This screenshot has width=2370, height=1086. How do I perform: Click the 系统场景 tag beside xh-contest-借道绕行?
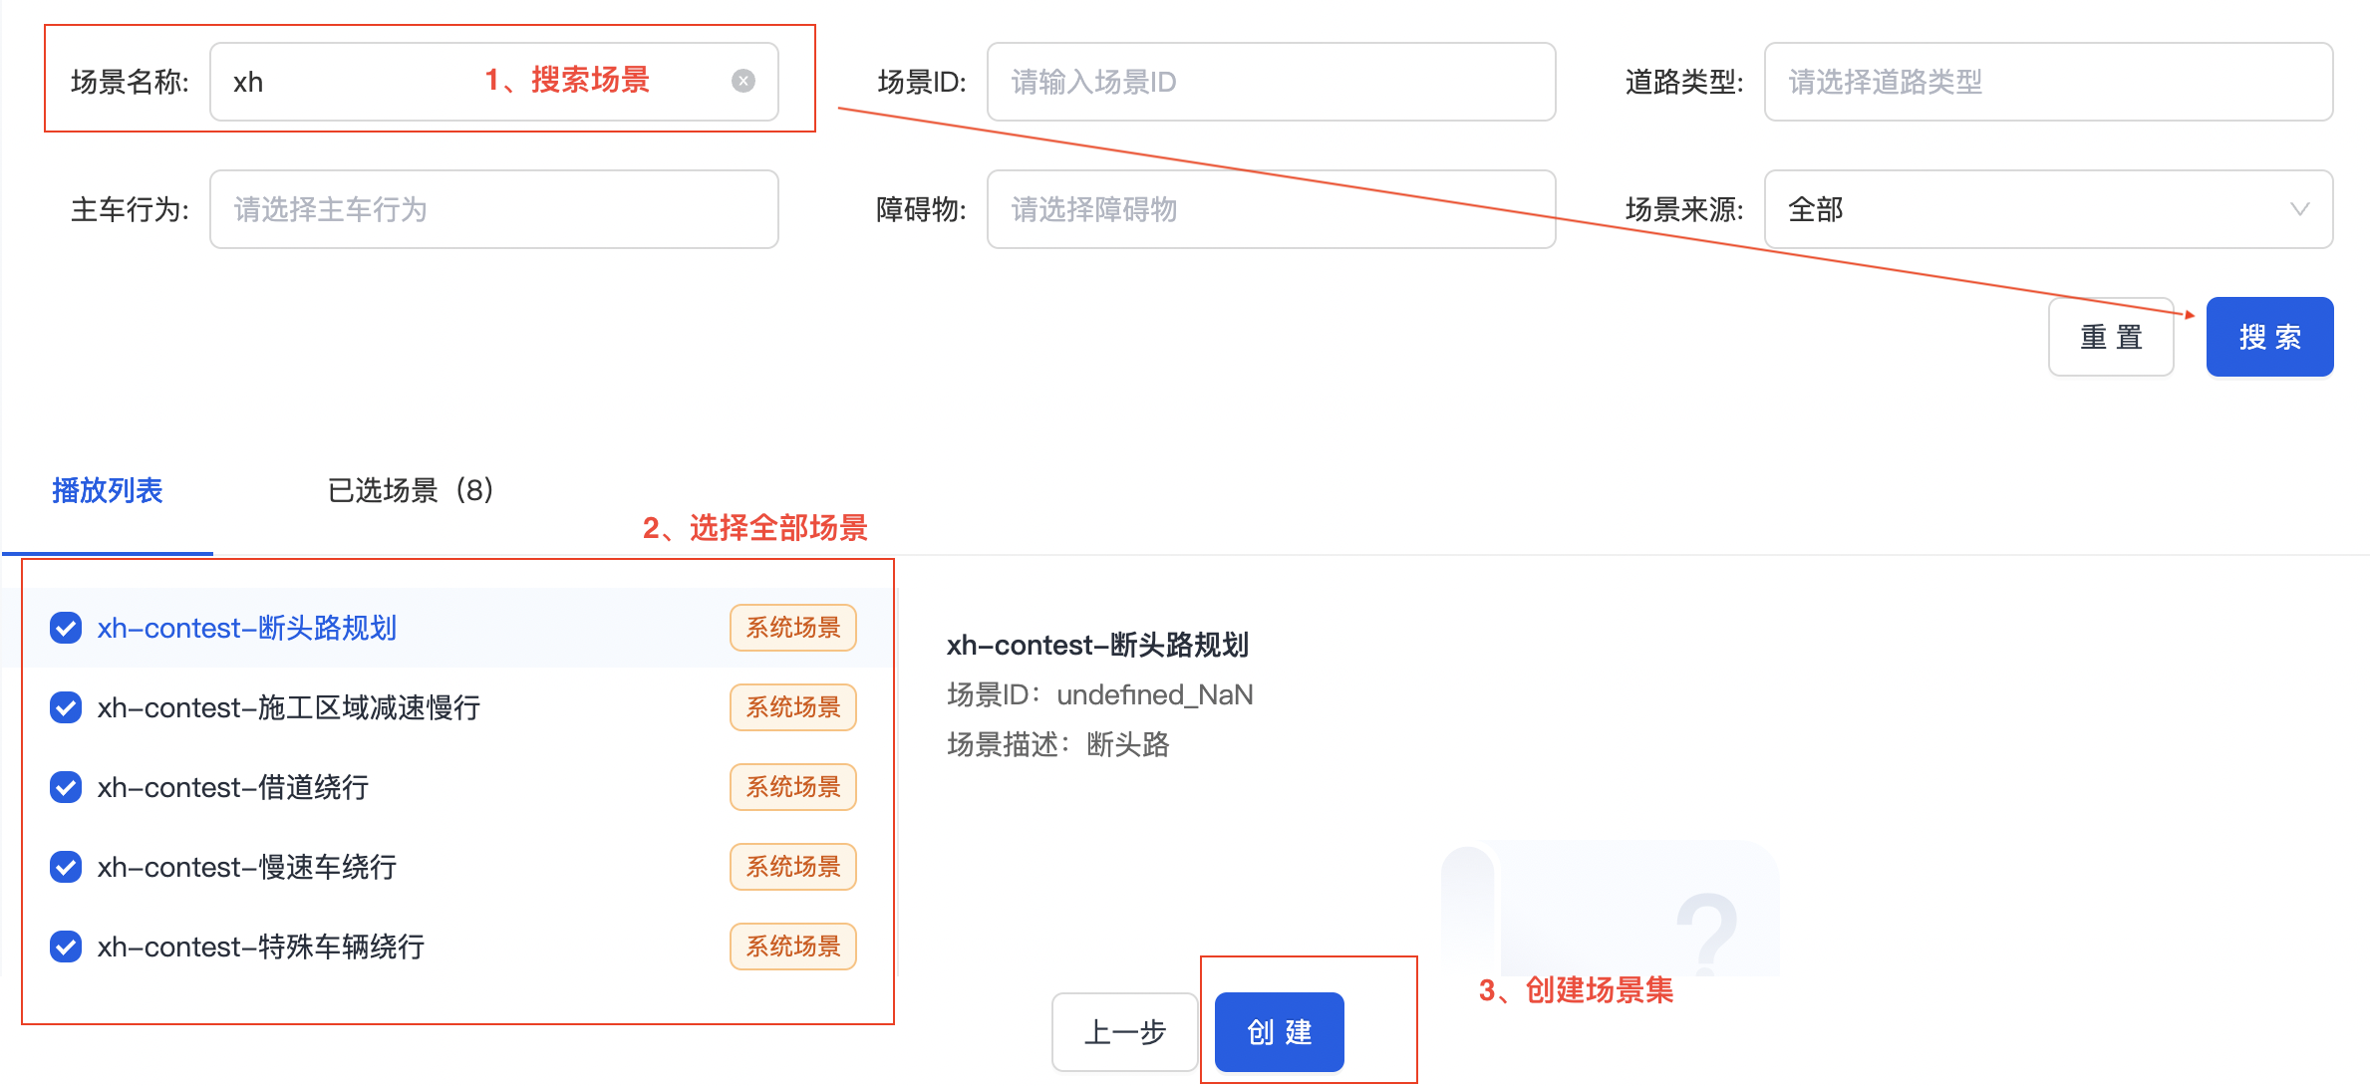click(792, 786)
